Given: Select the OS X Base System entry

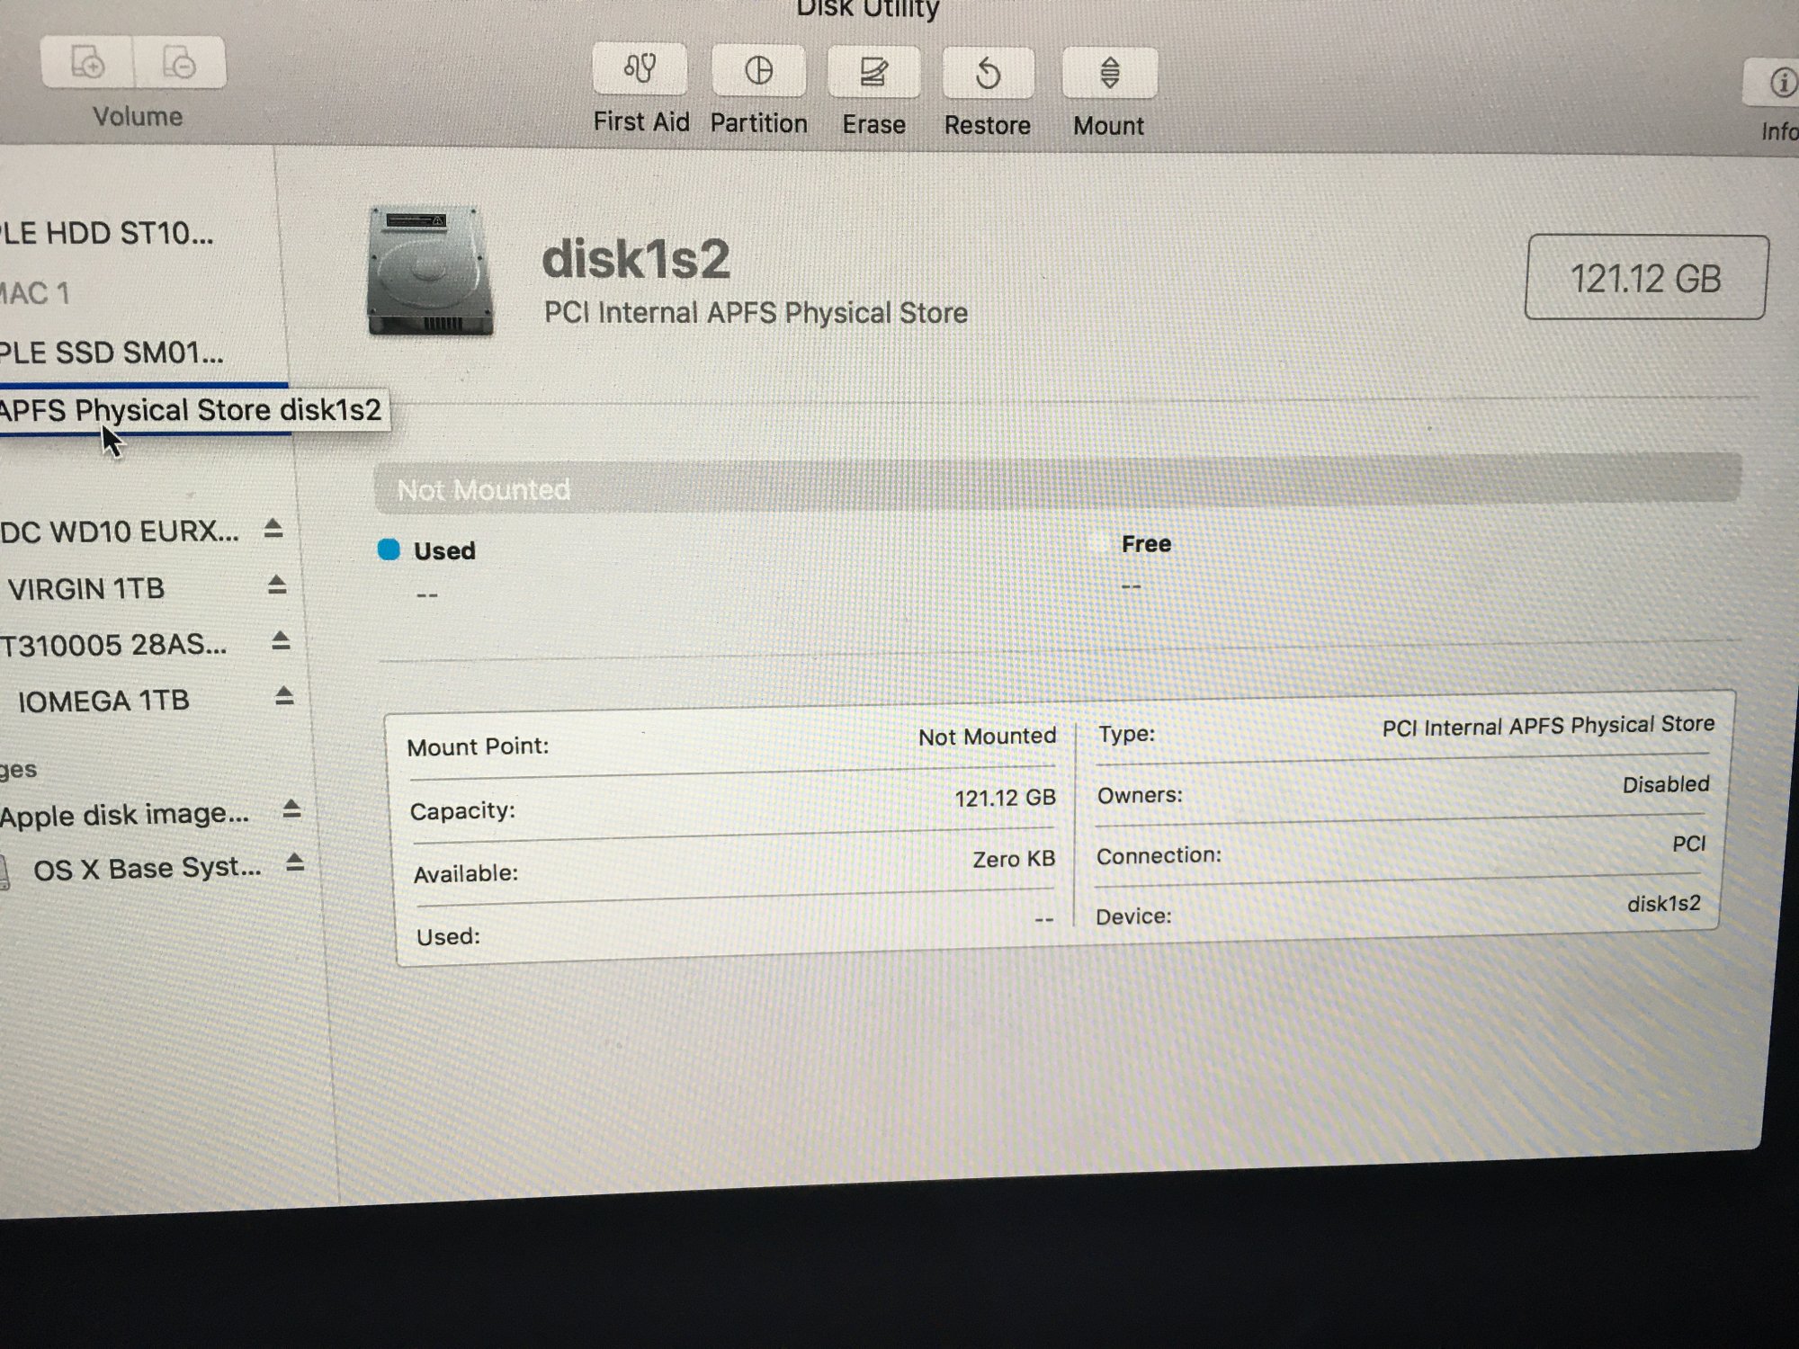Looking at the screenshot, I should click(147, 869).
